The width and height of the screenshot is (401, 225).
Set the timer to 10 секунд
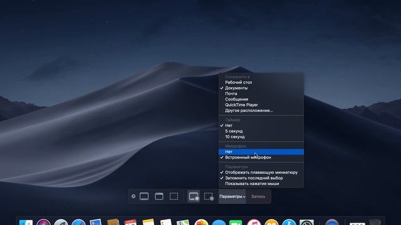pos(261,137)
